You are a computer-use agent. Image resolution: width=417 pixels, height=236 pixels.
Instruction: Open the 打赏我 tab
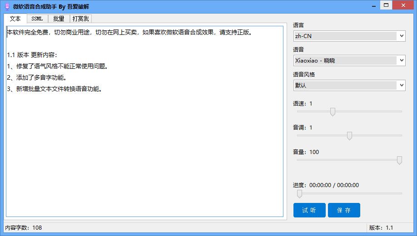80,19
